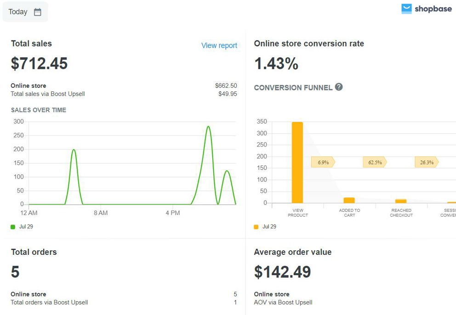The width and height of the screenshot is (456, 315).
Task: Click the tall View Product funnel bar
Action: pos(297,162)
